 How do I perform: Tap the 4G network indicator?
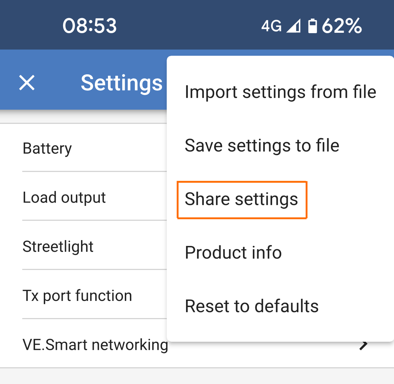tap(270, 26)
